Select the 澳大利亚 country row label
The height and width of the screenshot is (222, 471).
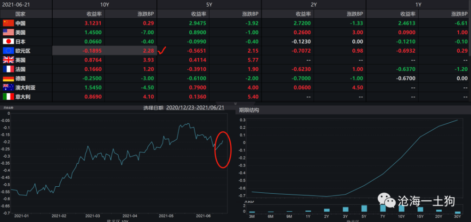(25, 87)
